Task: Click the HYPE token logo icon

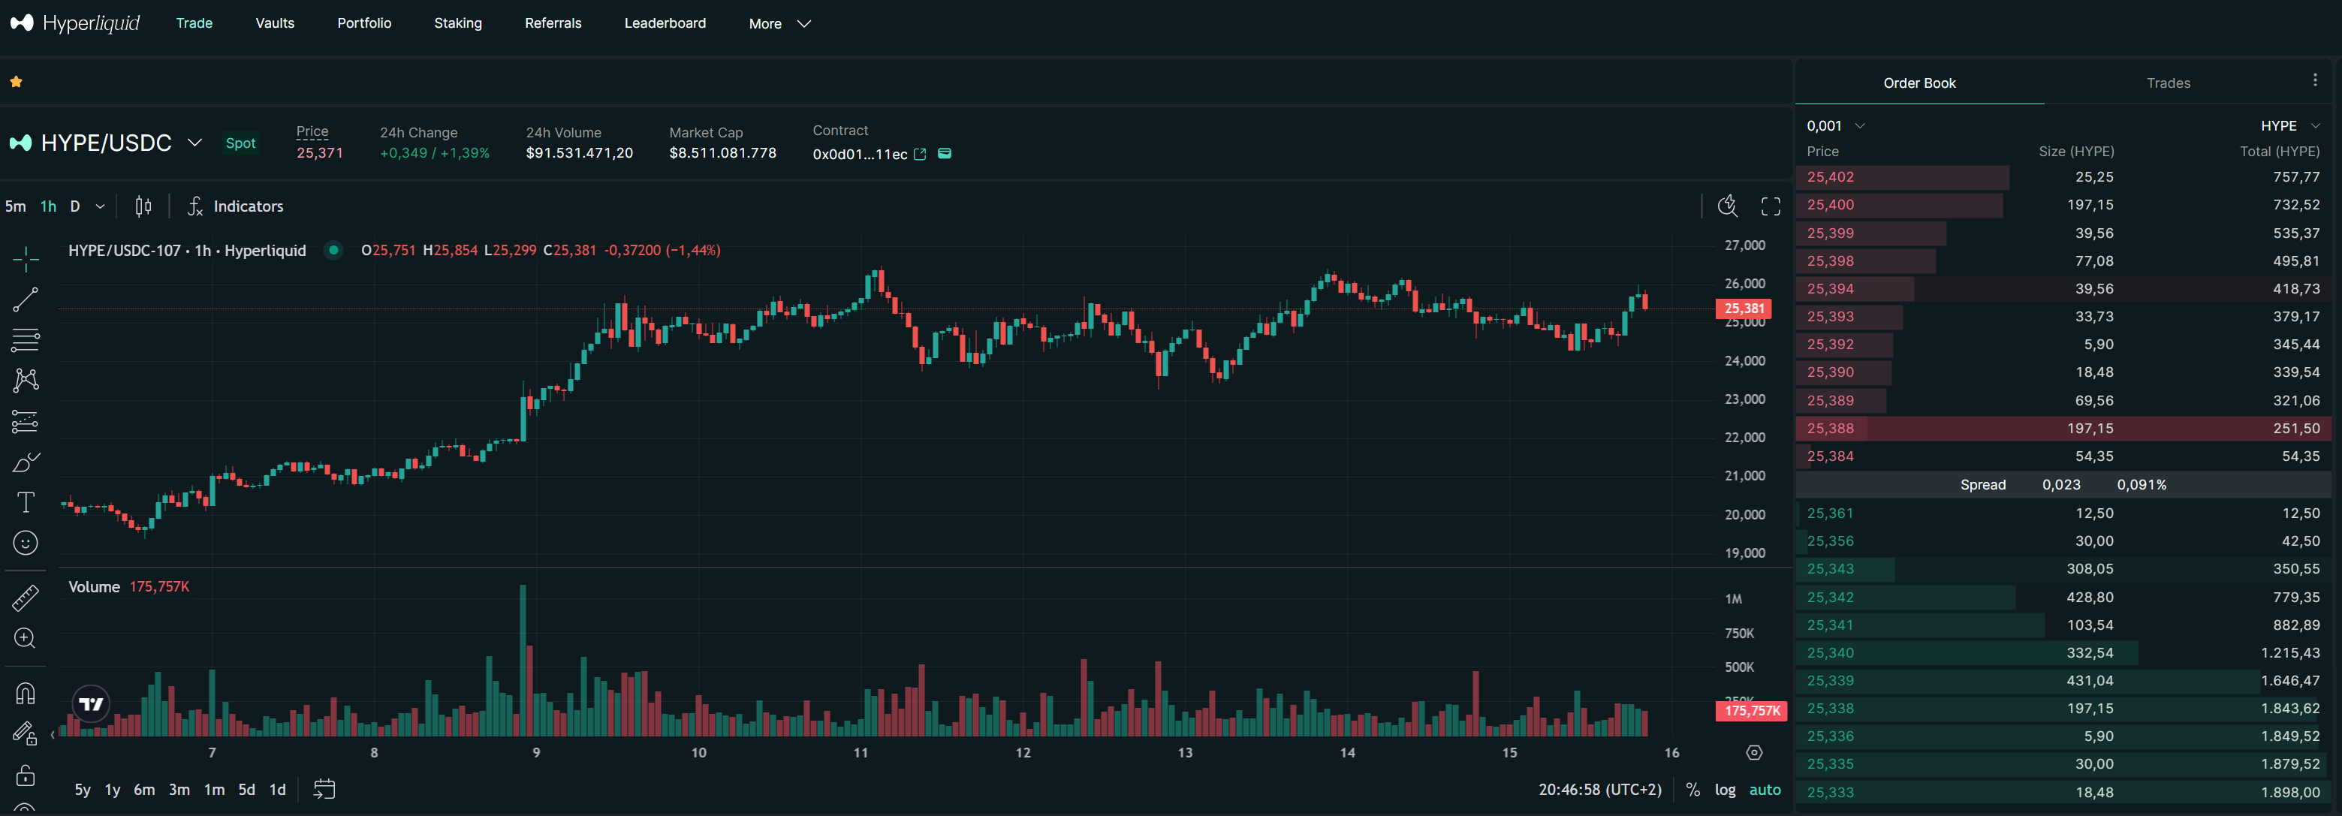Action: pyautogui.click(x=21, y=143)
